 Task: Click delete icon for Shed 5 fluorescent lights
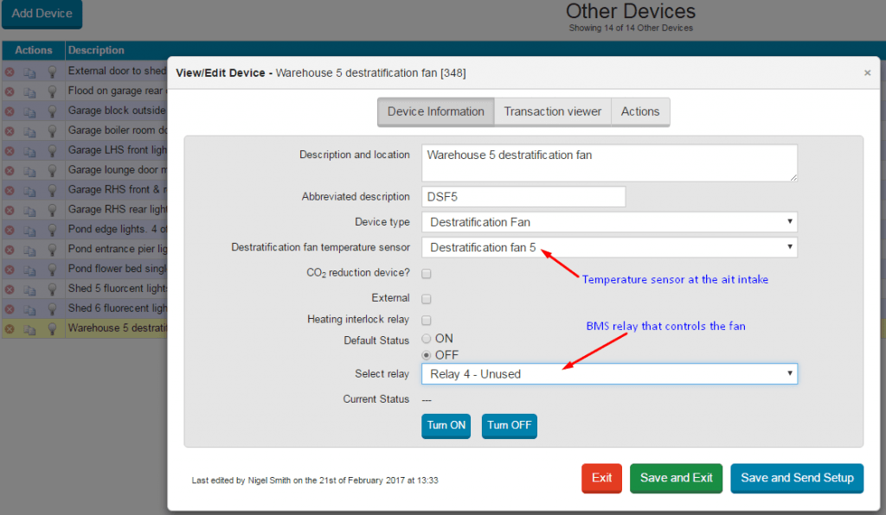10,289
